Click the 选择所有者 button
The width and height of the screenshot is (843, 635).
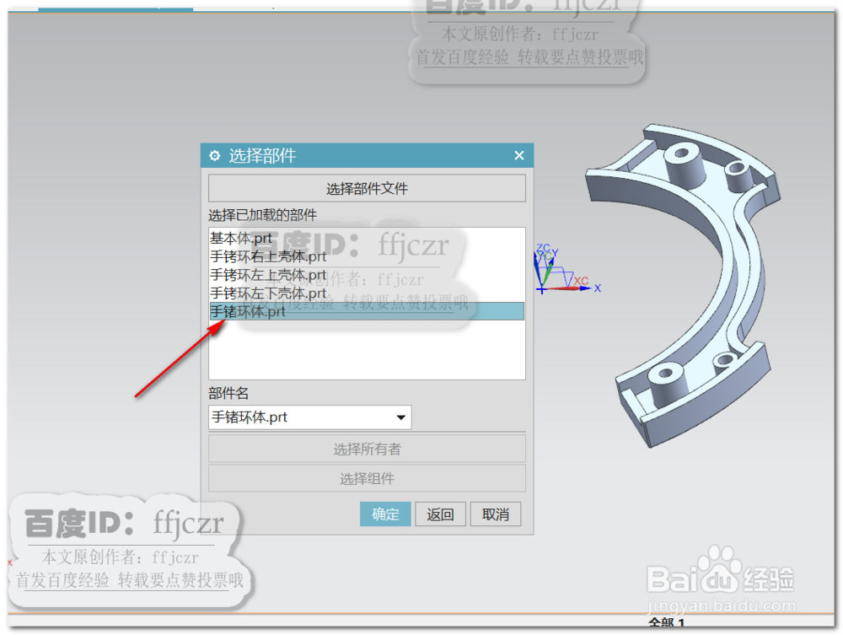click(x=367, y=449)
